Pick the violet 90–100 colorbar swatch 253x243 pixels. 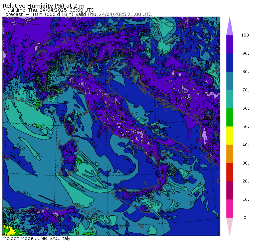230,44
